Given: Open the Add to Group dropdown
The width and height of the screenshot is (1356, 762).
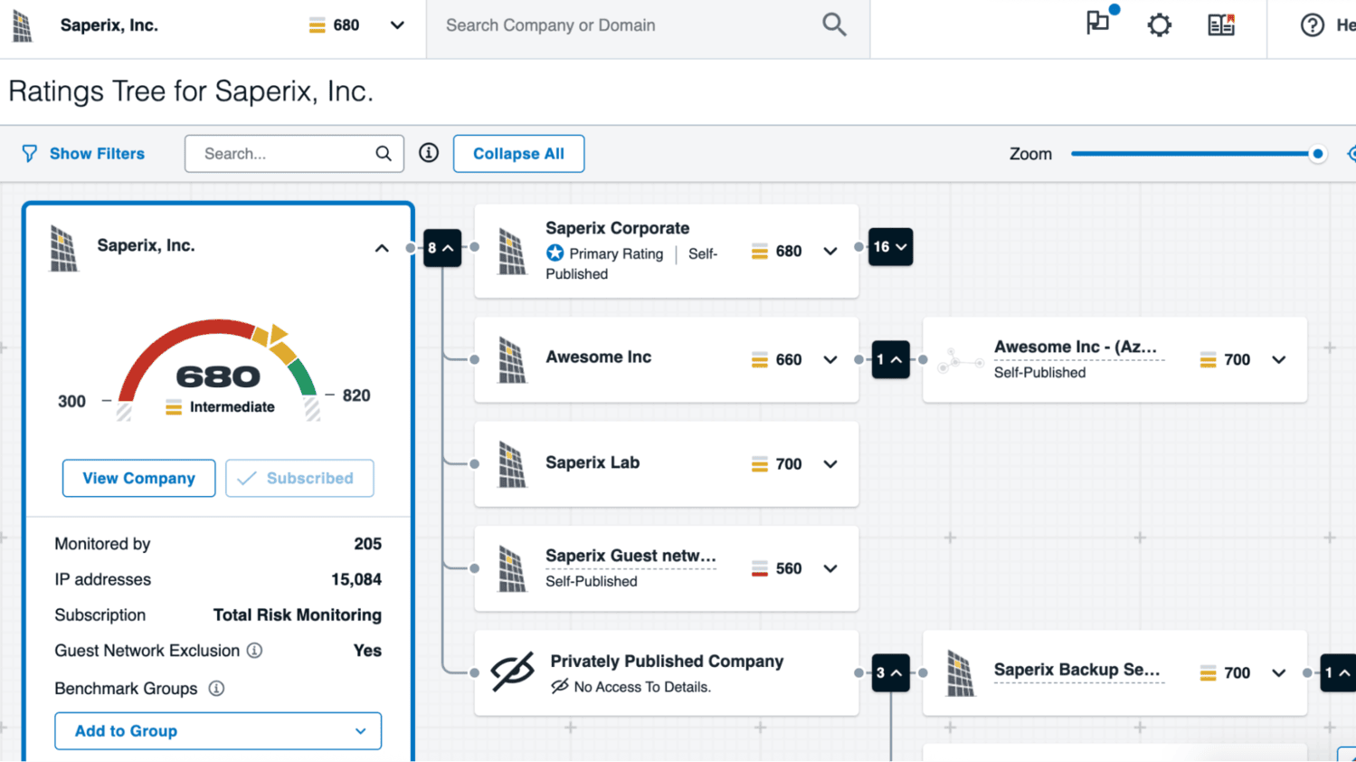Looking at the screenshot, I should pos(218,731).
